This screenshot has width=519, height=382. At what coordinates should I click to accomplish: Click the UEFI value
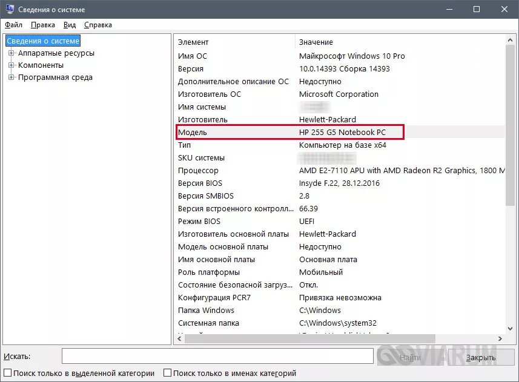[306, 221]
